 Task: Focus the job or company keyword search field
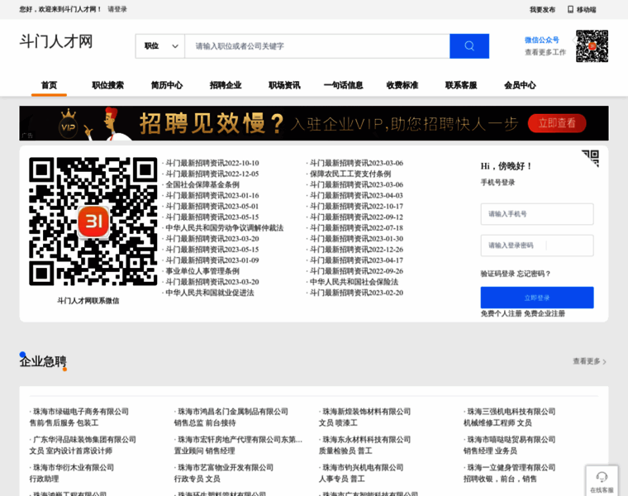[x=317, y=46]
